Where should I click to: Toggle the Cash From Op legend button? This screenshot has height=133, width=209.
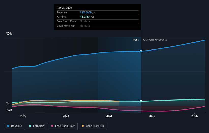pyautogui.click(x=93, y=126)
